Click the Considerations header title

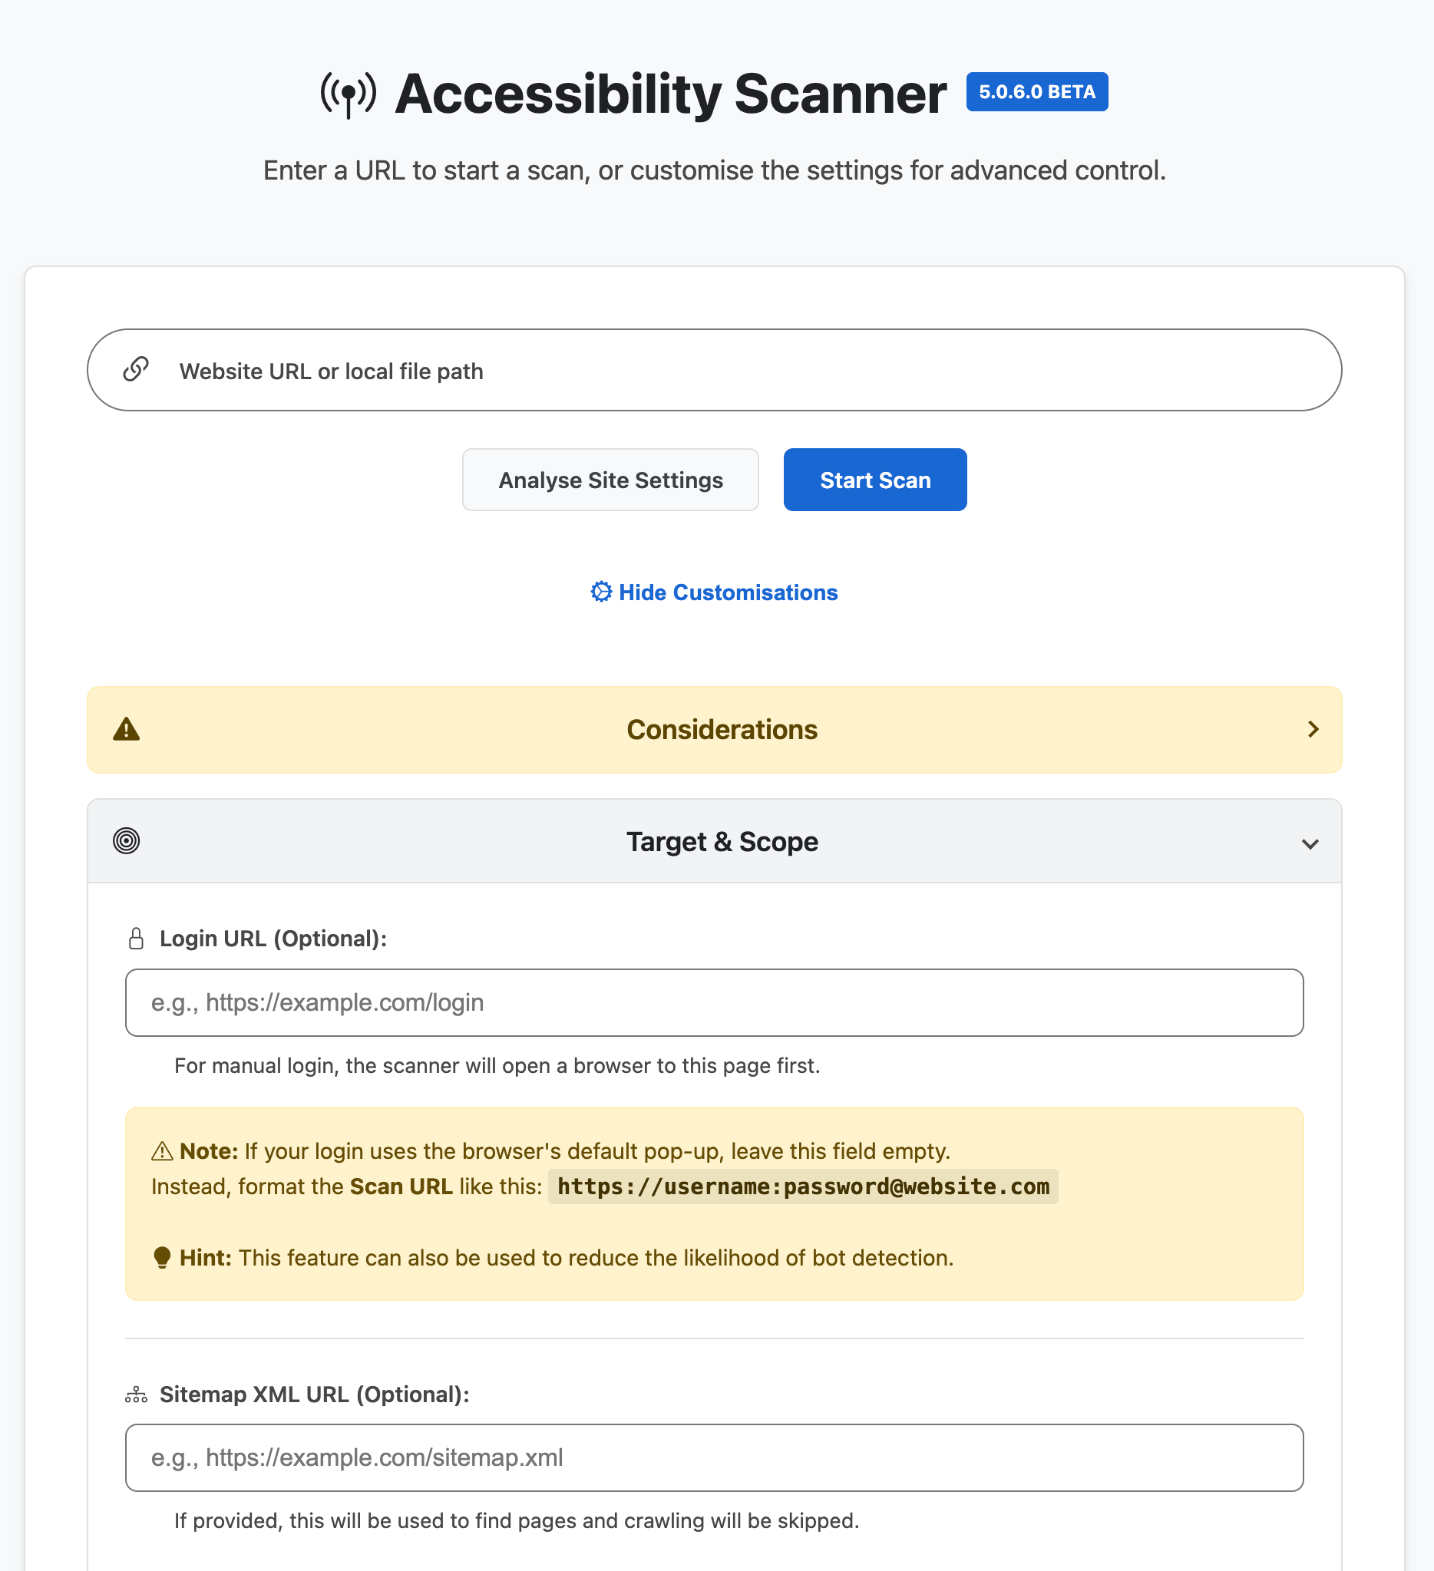click(722, 729)
